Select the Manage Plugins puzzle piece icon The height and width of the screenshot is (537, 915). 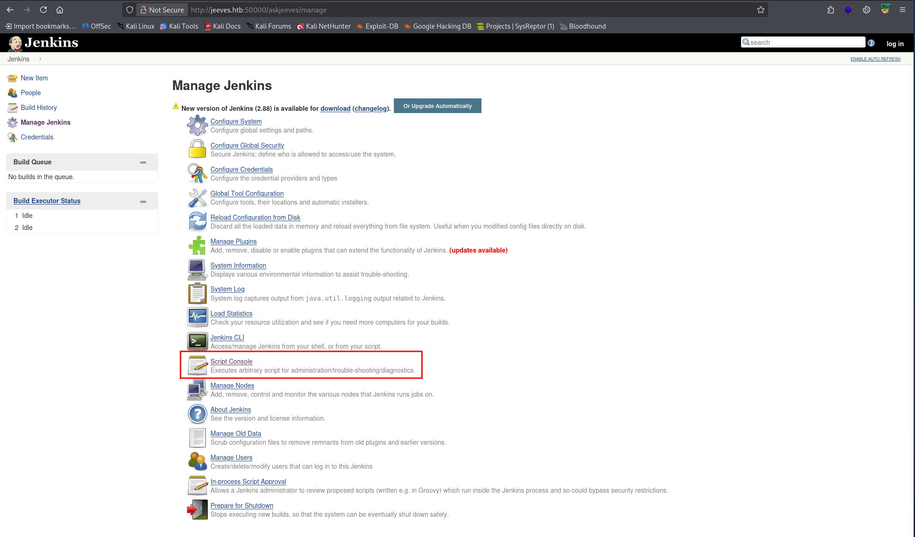click(x=197, y=245)
